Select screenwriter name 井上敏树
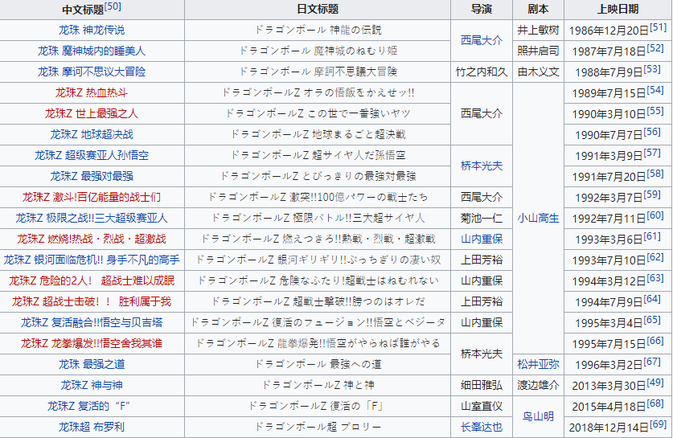Viewport: 673px width, 438px height. (538, 30)
